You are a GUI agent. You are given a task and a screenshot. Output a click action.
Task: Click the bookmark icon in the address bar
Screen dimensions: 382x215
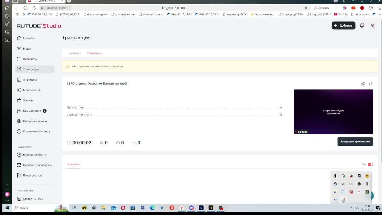(x=306, y=8)
